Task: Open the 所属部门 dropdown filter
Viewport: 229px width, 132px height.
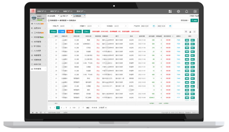Action: (93, 26)
